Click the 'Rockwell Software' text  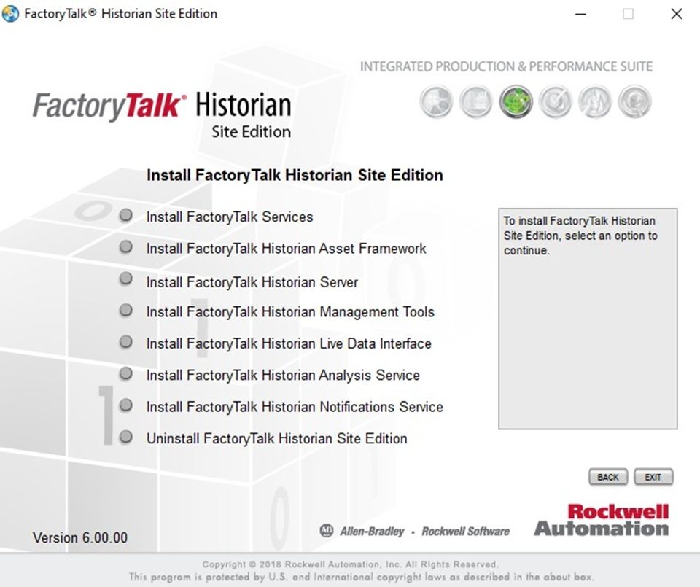(465, 531)
